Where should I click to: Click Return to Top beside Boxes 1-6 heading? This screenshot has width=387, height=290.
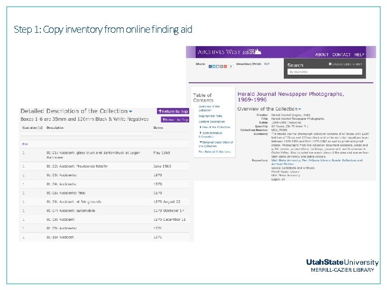click(x=175, y=120)
